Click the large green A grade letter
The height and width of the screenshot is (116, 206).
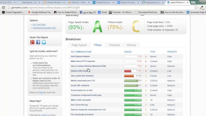coord(98,26)
